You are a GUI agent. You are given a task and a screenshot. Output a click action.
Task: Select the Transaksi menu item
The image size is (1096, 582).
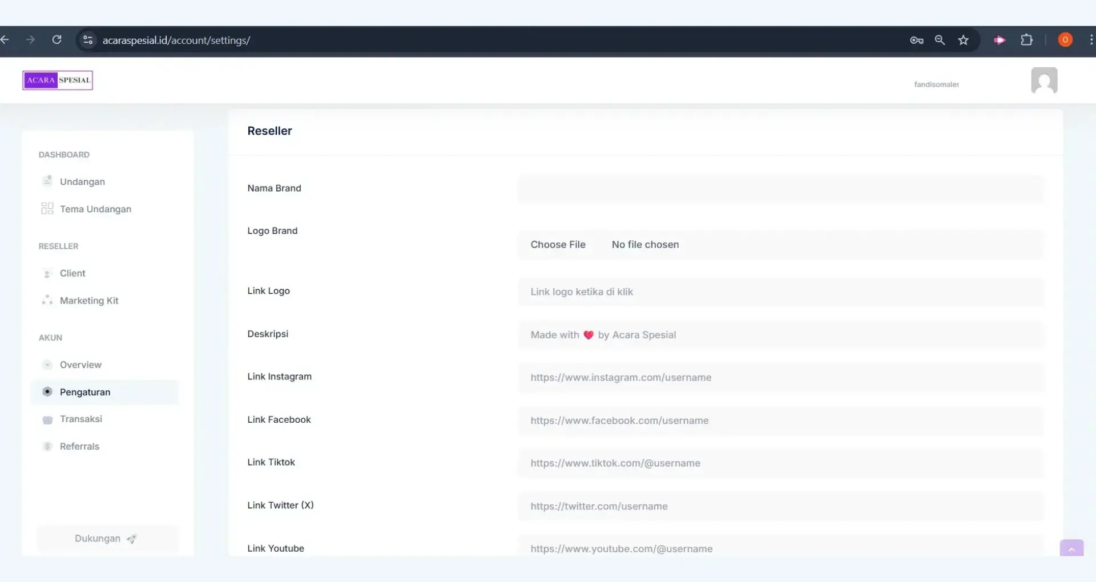[81, 419]
